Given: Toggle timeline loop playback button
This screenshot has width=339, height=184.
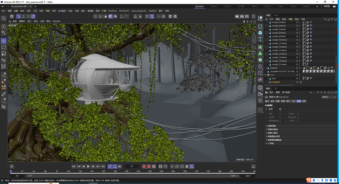Looking at the screenshot, I should [x=110, y=167].
